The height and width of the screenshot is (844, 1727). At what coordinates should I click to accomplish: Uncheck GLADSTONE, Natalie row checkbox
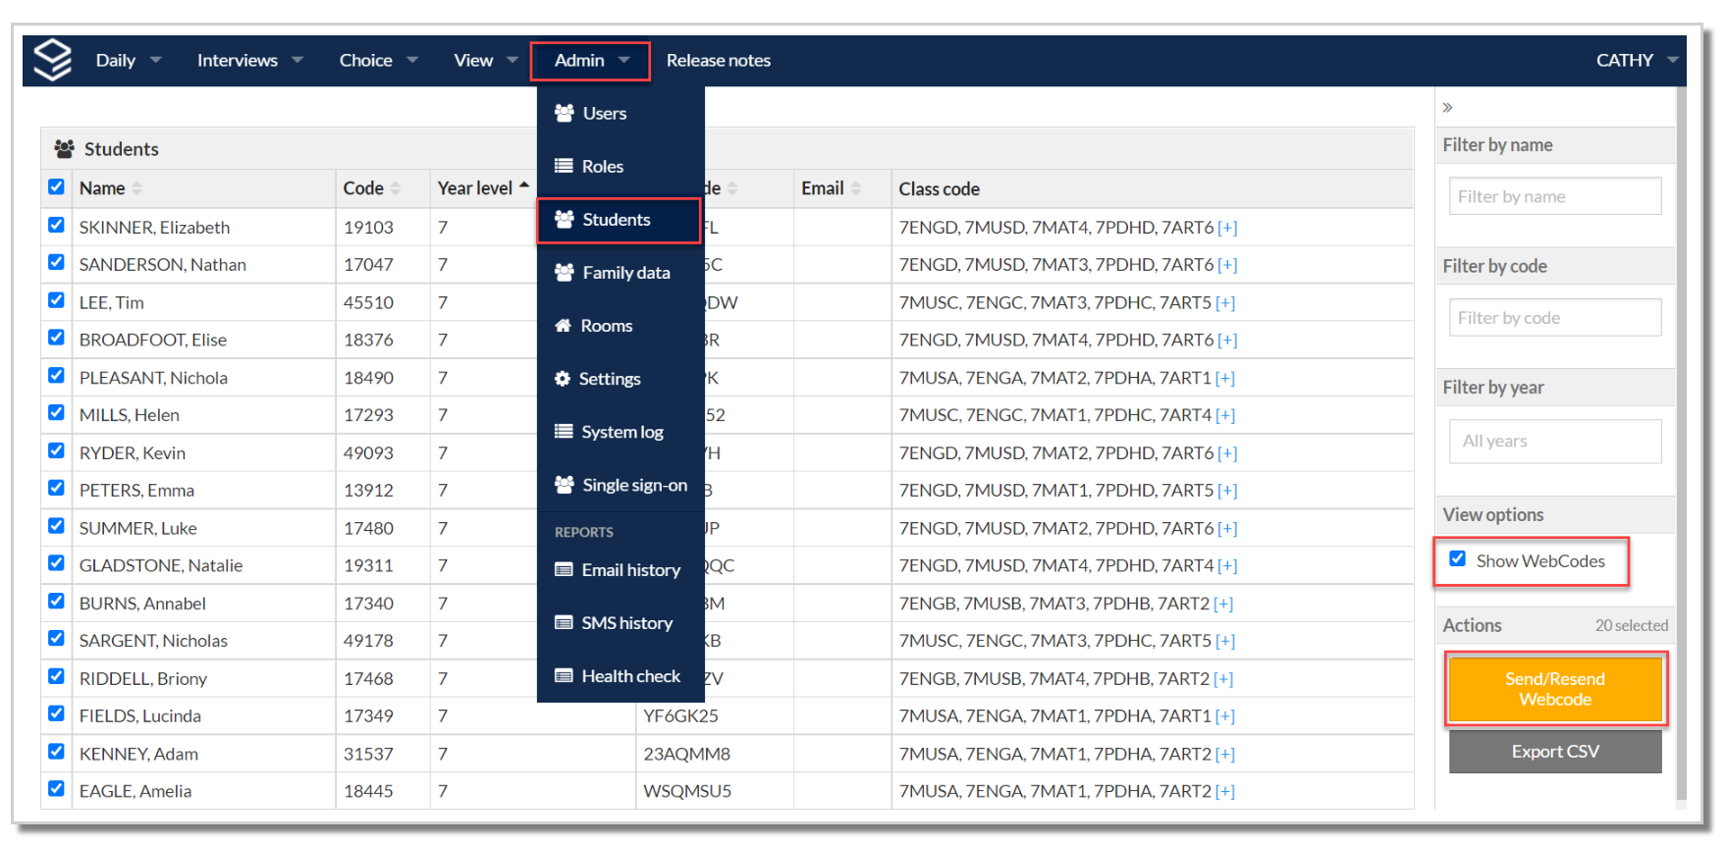pos(56,563)
